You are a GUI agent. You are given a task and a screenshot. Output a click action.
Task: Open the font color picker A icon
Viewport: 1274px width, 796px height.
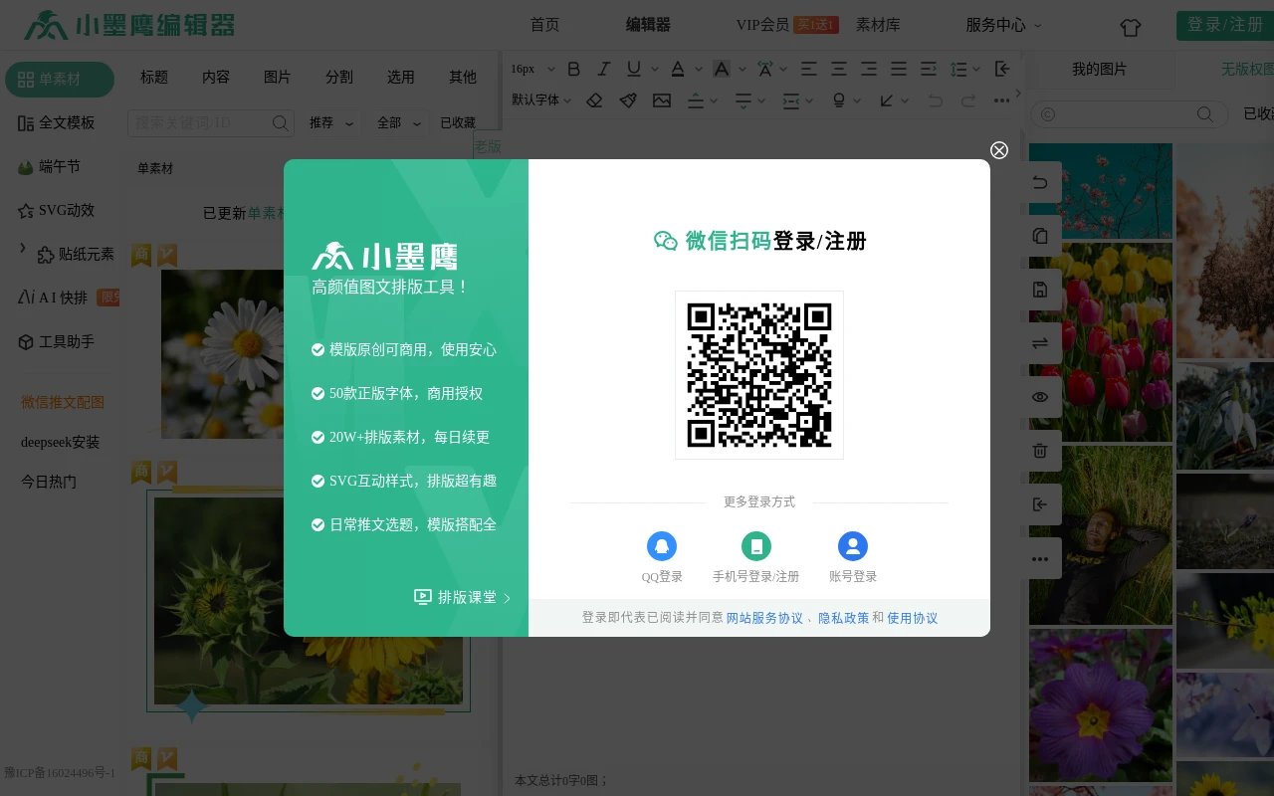click(x=678, y=69)
